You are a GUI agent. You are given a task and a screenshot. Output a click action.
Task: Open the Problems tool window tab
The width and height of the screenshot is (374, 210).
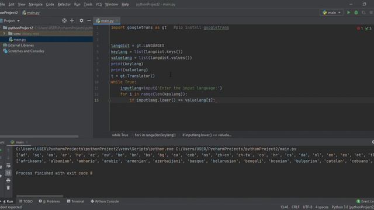(50, 201)
